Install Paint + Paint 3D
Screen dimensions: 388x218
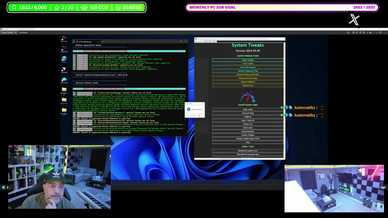coord(248,121)
